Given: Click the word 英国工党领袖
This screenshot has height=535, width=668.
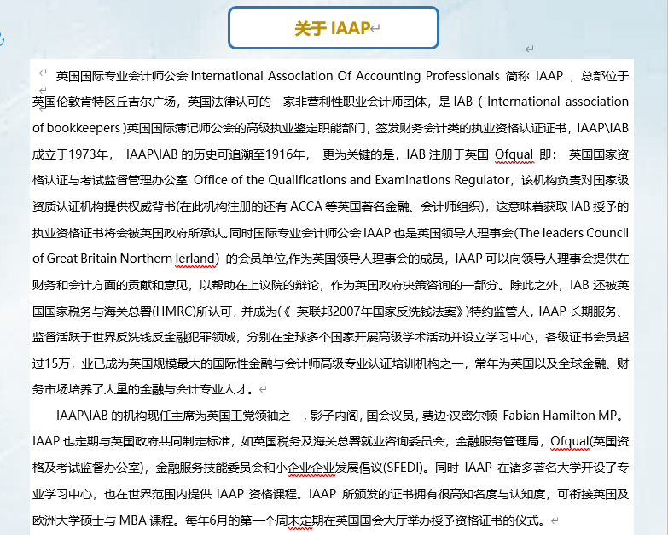Looking at the screenshot, I should point(242,416).
